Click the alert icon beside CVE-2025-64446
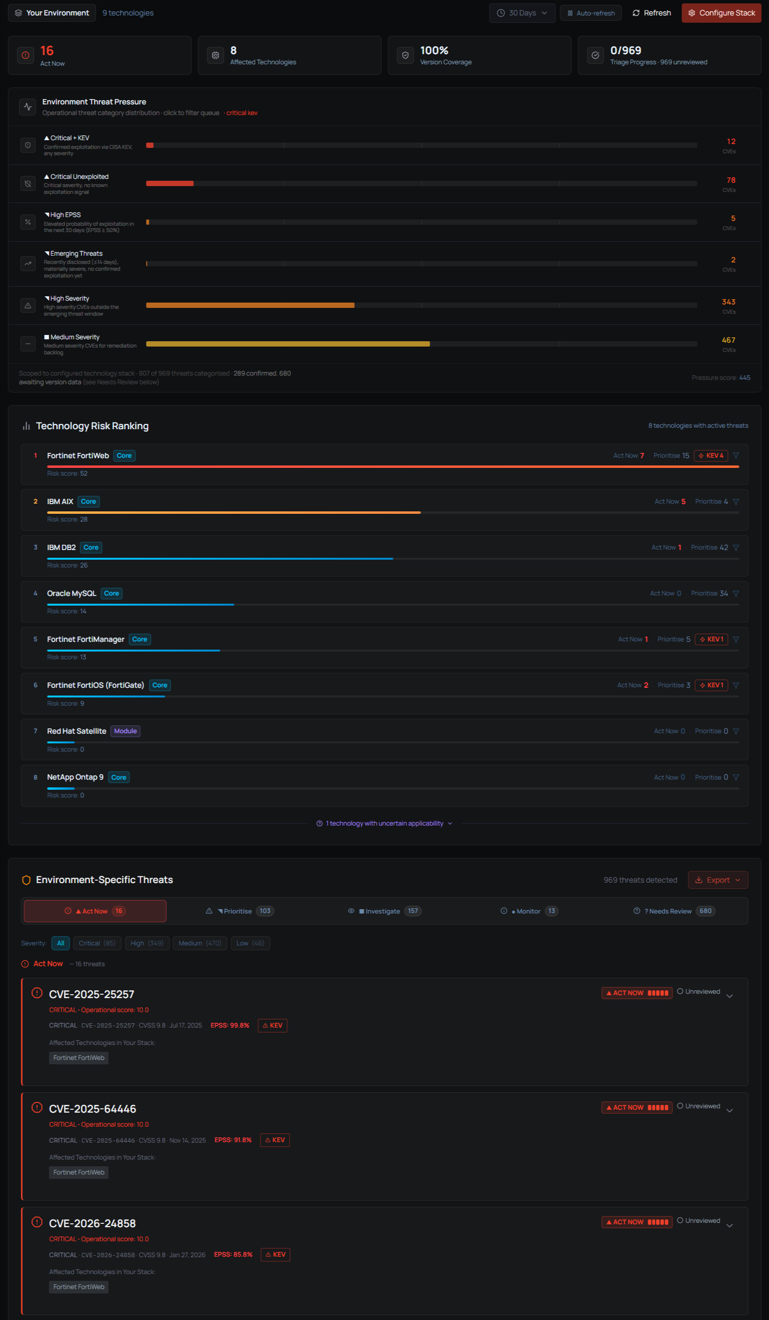This screenshot has height=1320, width=769. tap(37, 1107)
